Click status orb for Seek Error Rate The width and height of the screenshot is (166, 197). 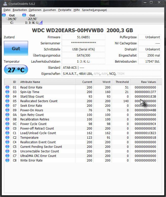pyautogui.click(x=7, y=105)
